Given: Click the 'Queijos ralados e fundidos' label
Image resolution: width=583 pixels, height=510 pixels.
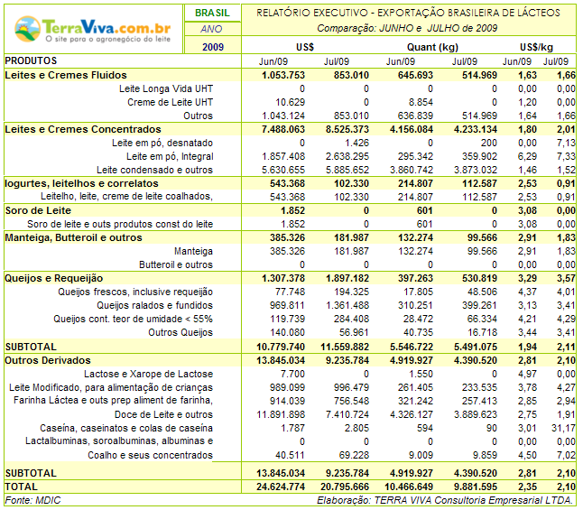Looking at the screenshot, I should click(155, 306).
